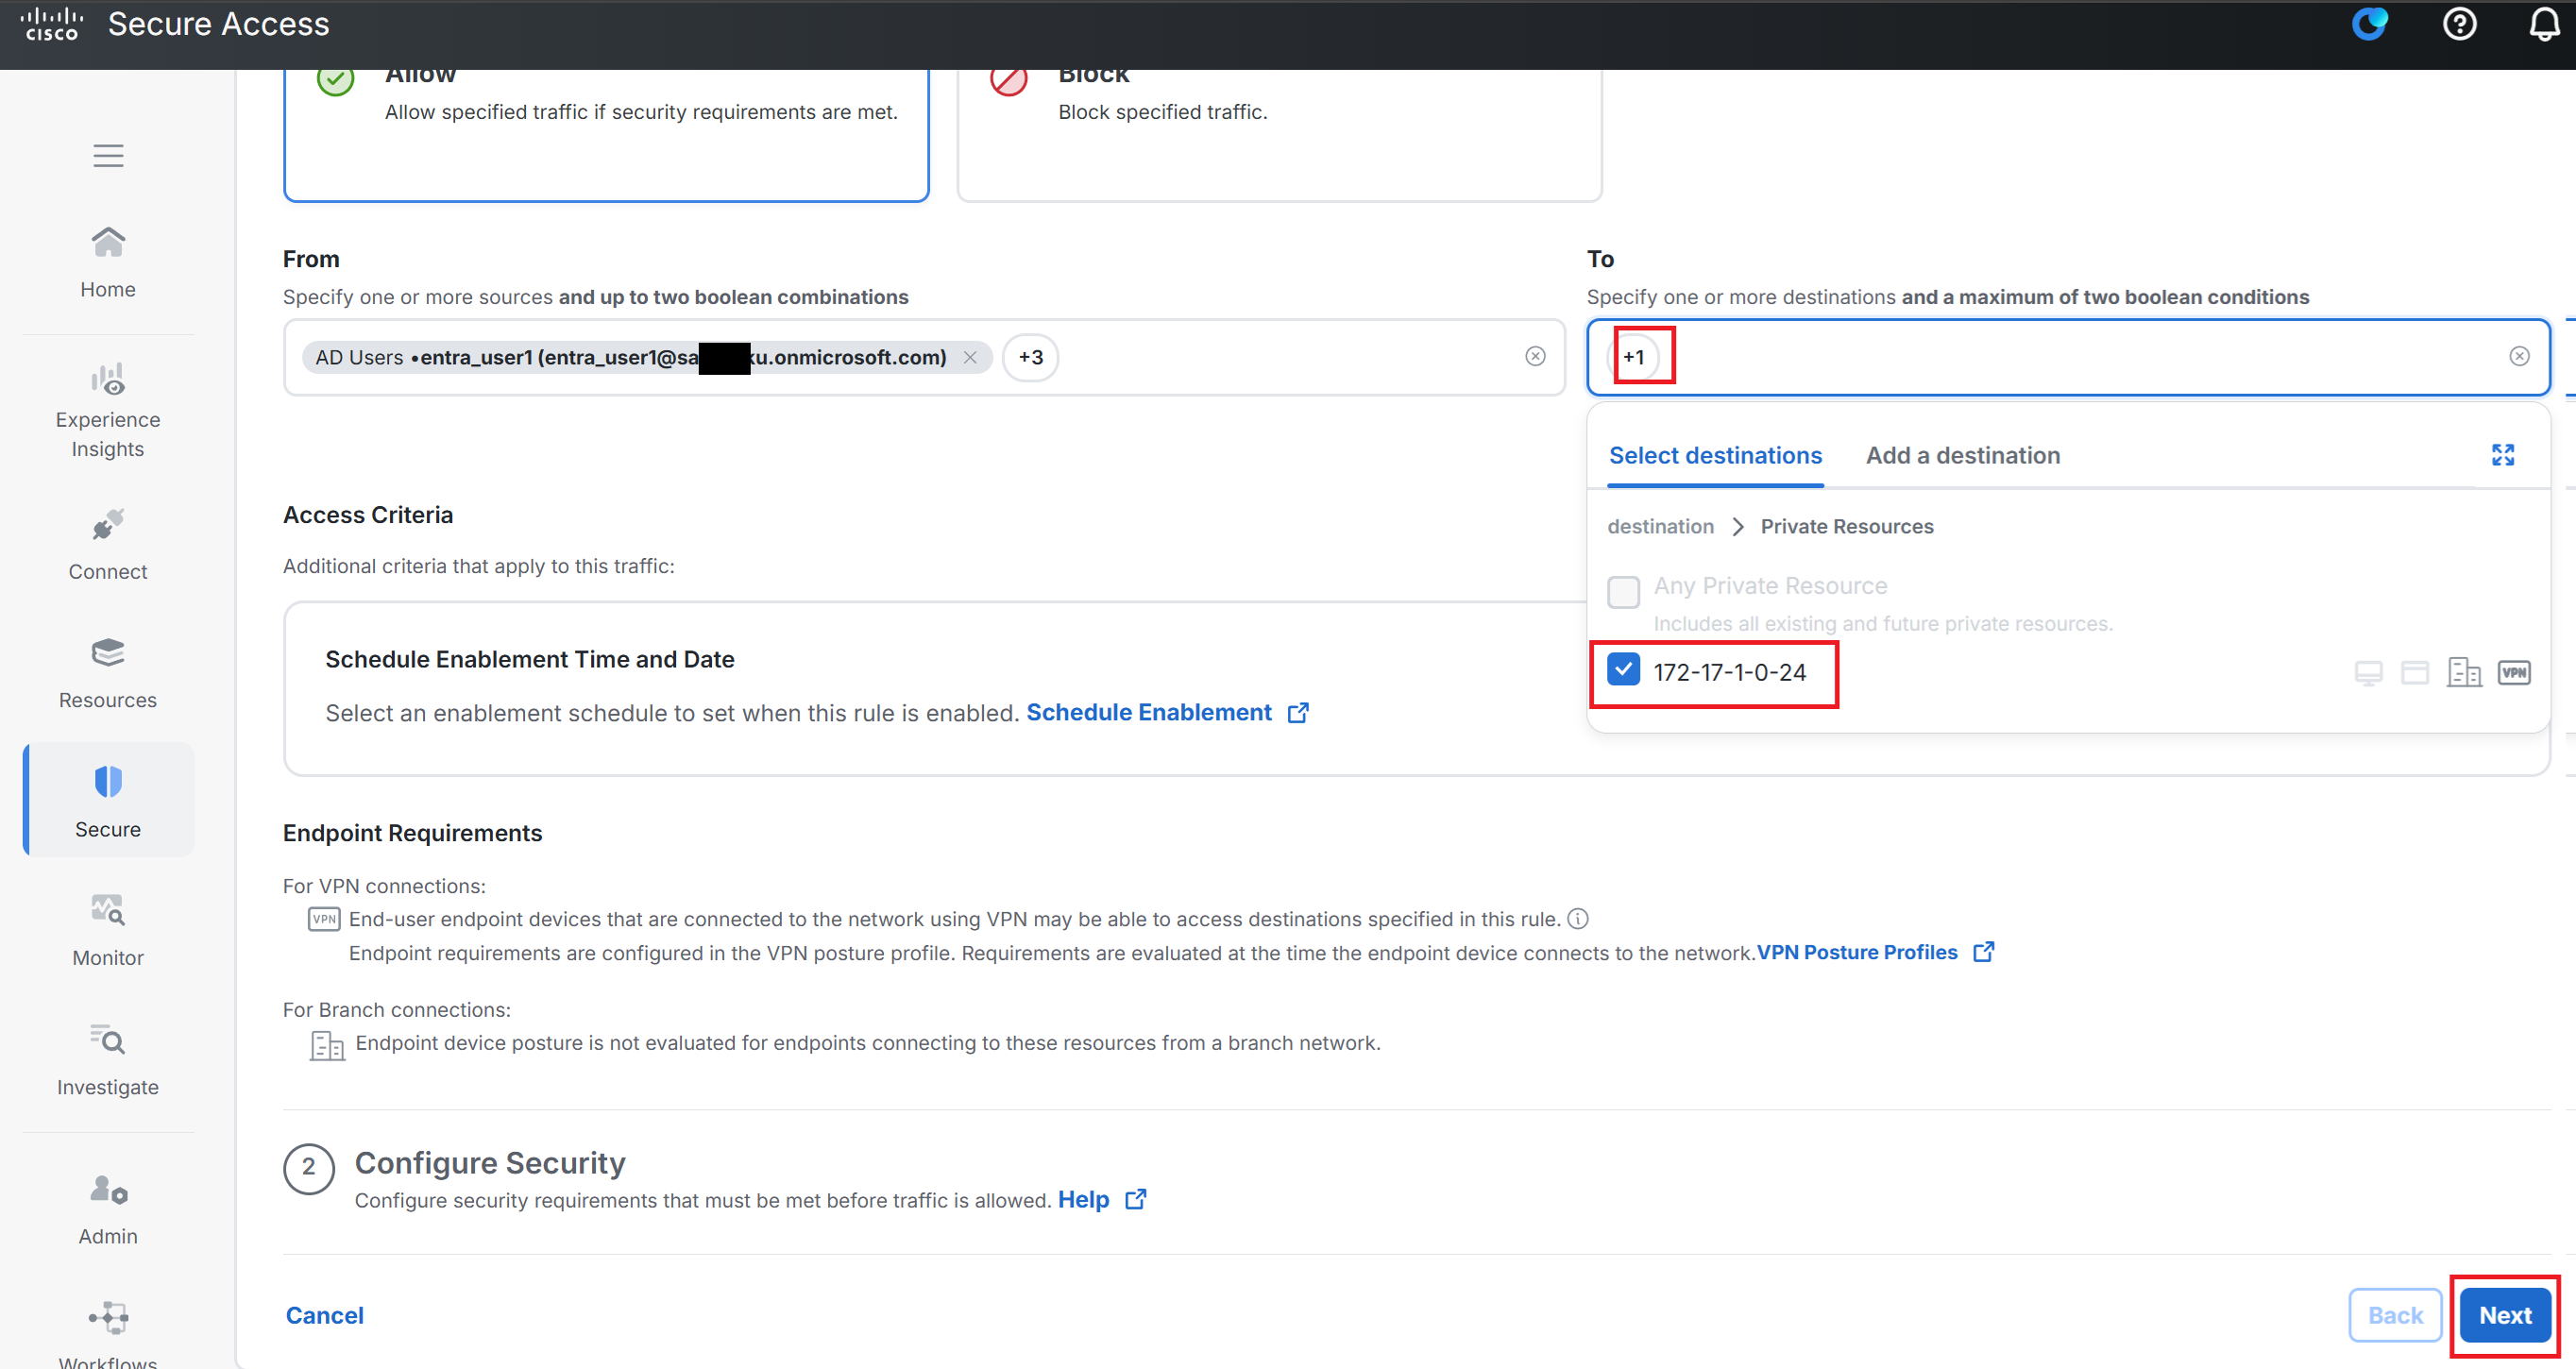Image resolution: width=2576 pixels, height=1369 pixels.
Task: Check the Any Private Resource checkbox
Action: pos(1623,591)
